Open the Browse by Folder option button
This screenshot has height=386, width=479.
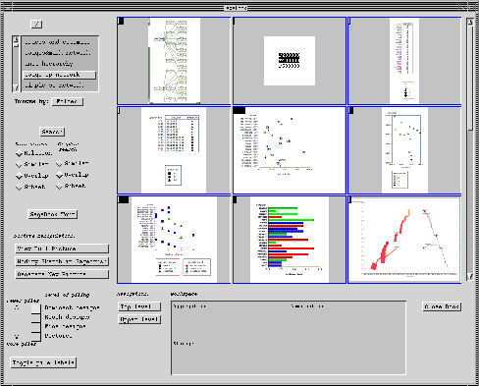(68, 101)
